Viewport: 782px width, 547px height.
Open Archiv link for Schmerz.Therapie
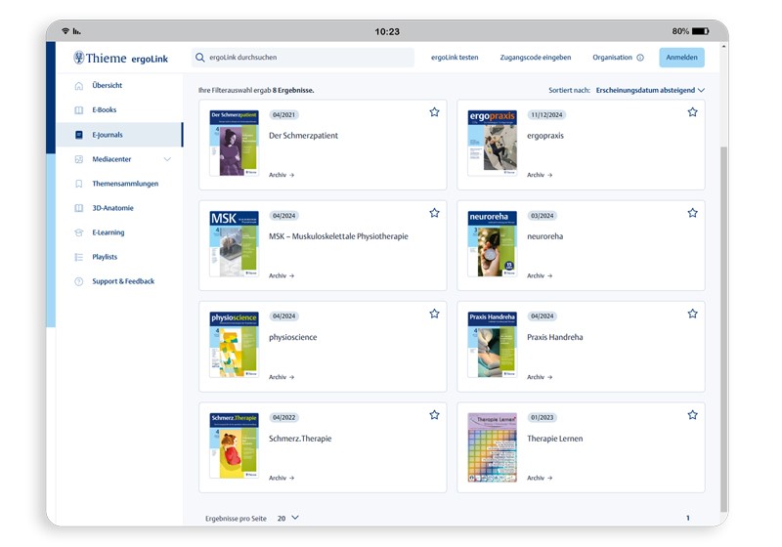(282, 478)
